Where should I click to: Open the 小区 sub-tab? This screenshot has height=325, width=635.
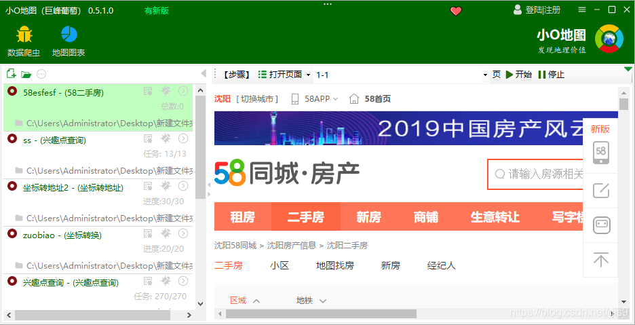pos(280,266)
